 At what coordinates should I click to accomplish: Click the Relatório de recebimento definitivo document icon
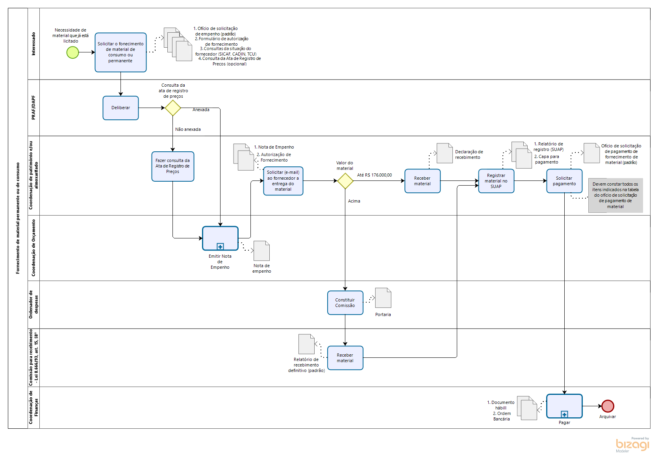coord(306,344)
